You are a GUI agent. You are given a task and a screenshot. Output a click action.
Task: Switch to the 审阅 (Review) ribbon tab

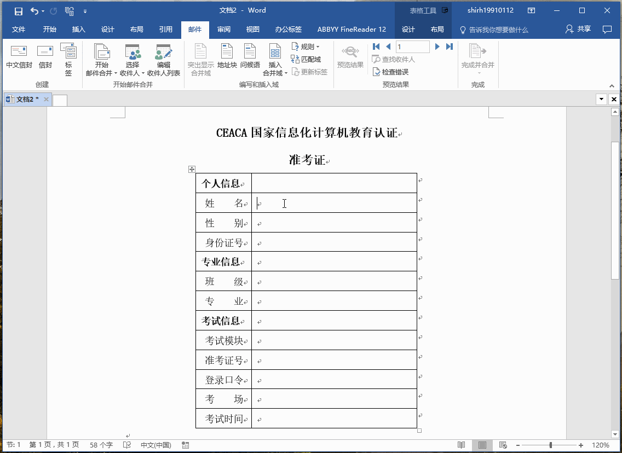(224, 30)
